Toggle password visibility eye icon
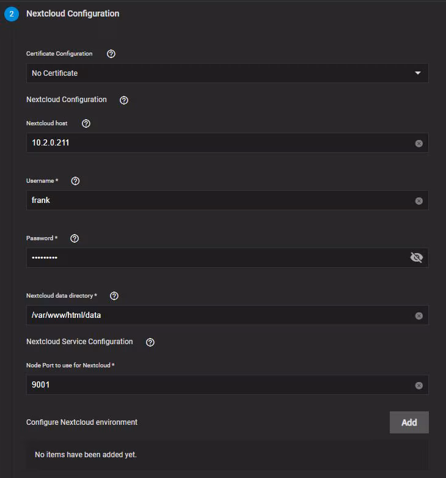 pyautogui.click(x=417, y=258)
